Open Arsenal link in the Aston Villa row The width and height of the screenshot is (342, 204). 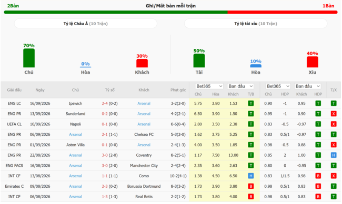click(144, 145)
